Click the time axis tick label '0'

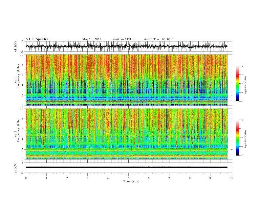point(26,178)
